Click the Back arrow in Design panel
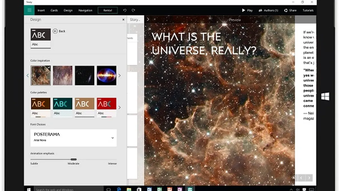 point(59,31)
